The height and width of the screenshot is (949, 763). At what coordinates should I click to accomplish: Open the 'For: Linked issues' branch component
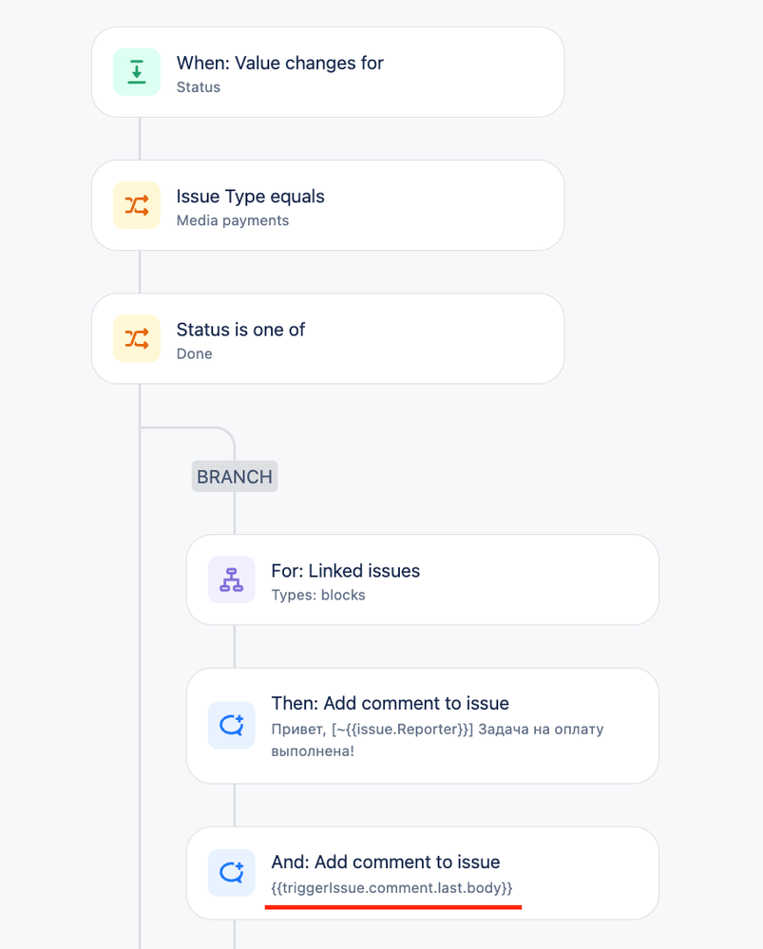pos(423,579)
